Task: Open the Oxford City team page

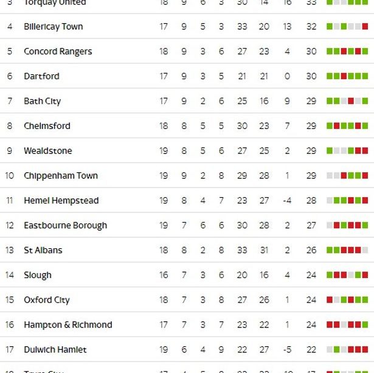Action: pyautogui.click(x=46, y=300)
